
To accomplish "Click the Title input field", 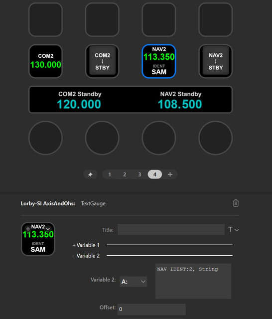I will 171,229.
